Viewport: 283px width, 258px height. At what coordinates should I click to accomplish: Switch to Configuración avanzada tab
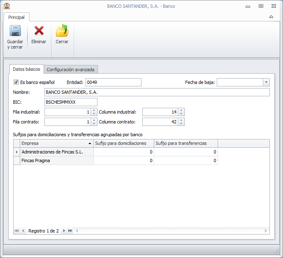pyautogui.click(x=70, y=70)
